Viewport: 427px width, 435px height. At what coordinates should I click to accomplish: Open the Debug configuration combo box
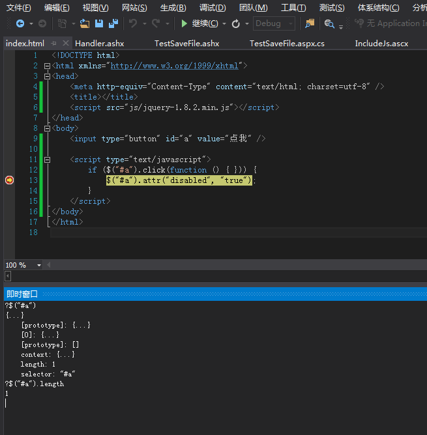click(274, 23)
